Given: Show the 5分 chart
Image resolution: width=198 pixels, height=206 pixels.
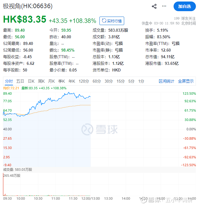Looking at the screenshot, I should [131, 81].
